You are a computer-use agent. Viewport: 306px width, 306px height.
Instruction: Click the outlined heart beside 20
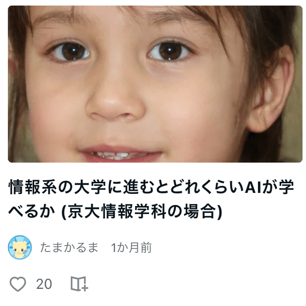18,284
